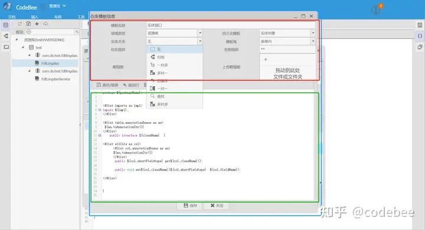Viewport: 425px width, 230px height.
Task: Click the 查找/替换 find-replace tool
Action: (x=107, y=85)
